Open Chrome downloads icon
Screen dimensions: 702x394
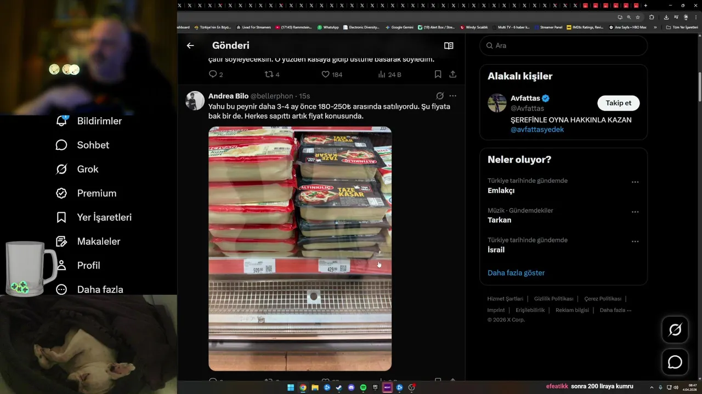pyautogui.click(x=666, y=17)
